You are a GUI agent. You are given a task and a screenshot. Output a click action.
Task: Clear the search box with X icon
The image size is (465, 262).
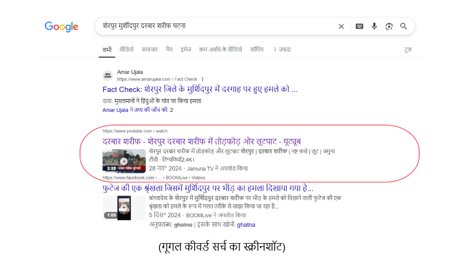point(341,27)
